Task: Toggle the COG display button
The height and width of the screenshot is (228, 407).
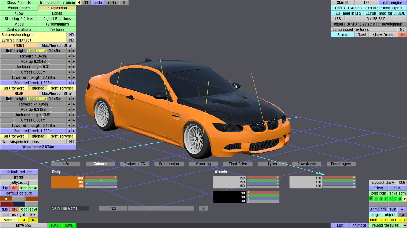Action: pos(402,183)
